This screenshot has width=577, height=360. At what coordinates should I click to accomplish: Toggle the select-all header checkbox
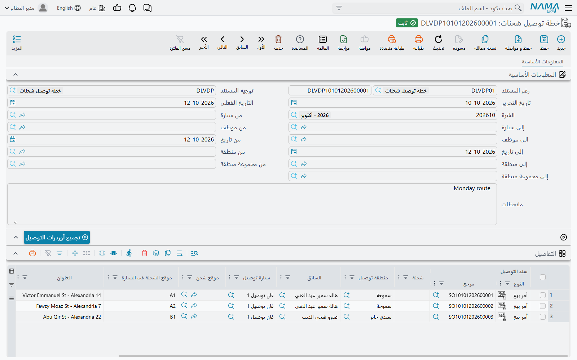point(543,277)
